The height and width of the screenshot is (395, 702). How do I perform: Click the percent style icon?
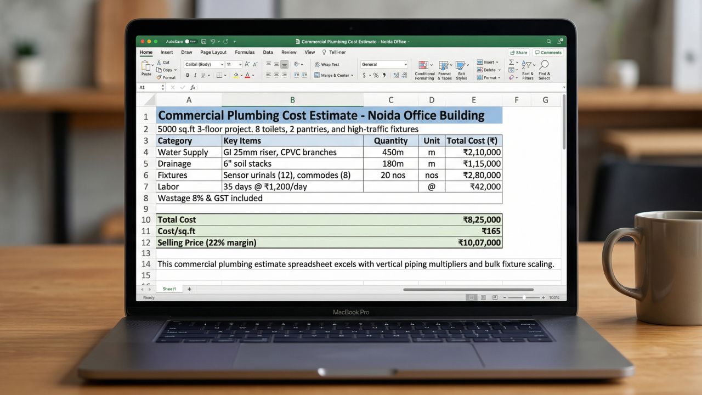[x=375, y=75]
